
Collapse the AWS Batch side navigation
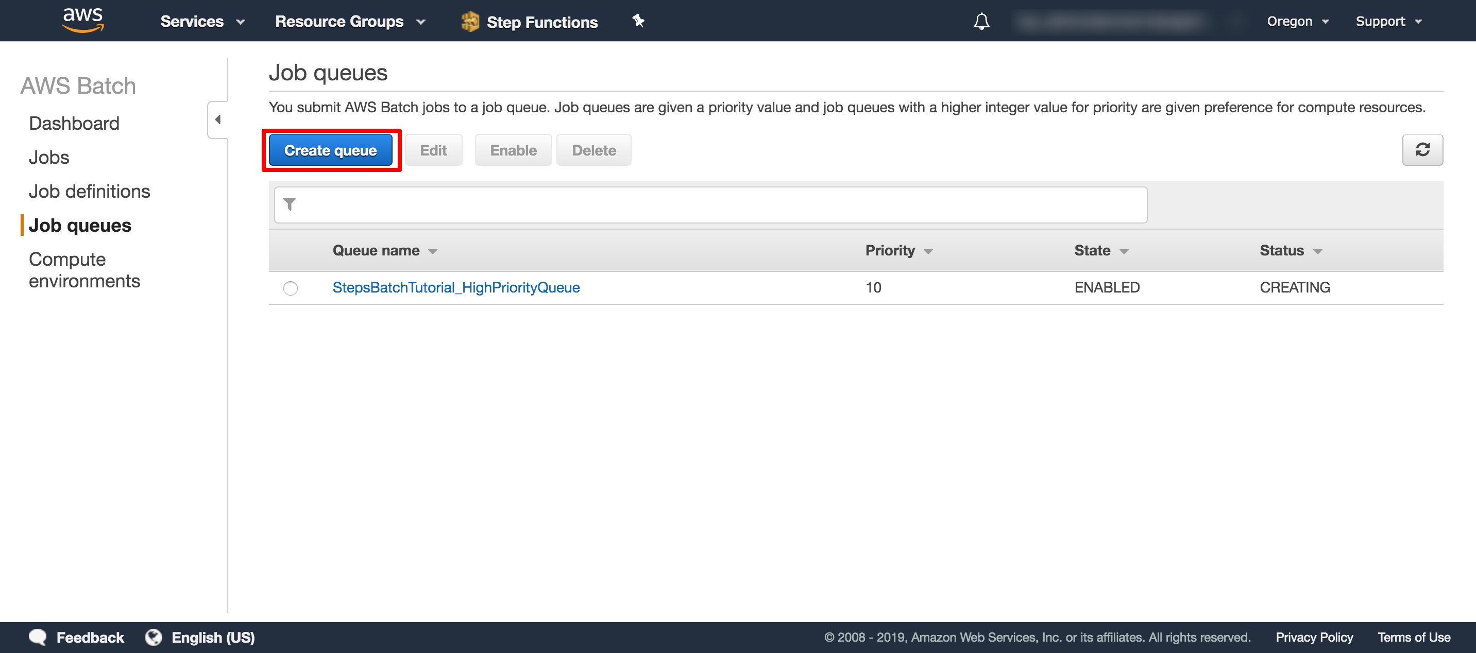218,119
